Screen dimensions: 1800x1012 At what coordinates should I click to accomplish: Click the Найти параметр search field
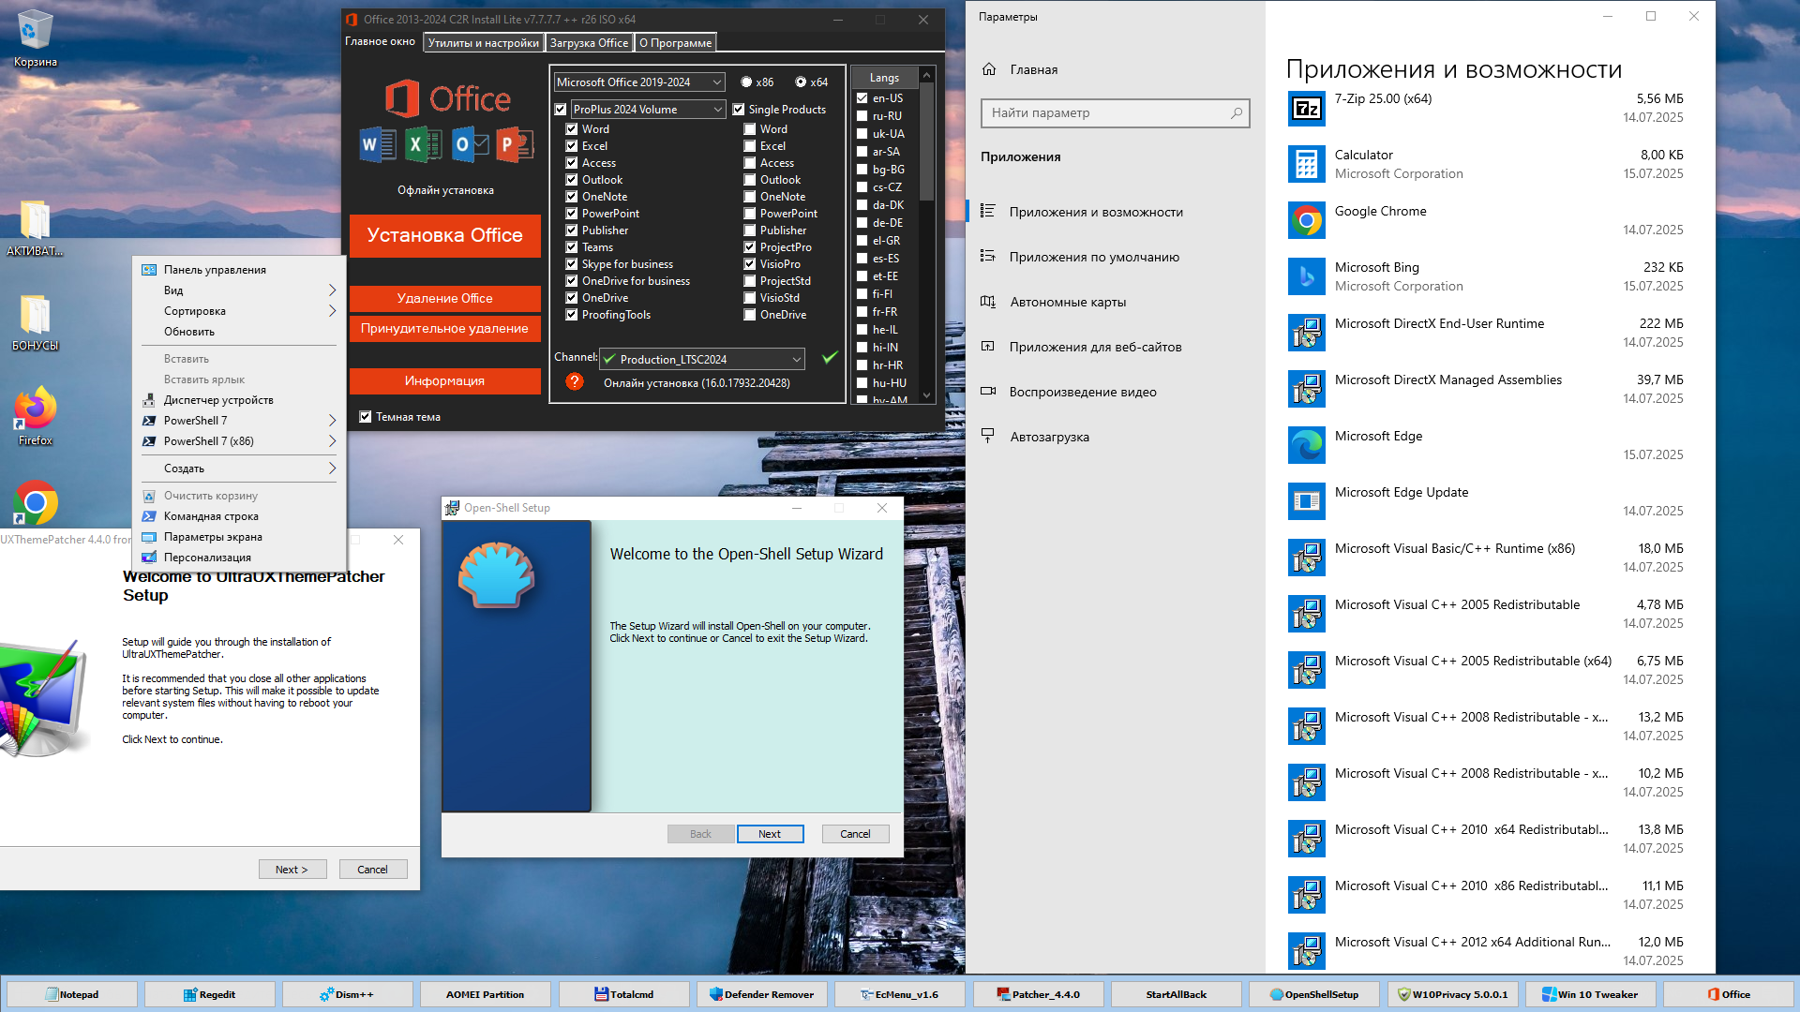pos(1115,112)
